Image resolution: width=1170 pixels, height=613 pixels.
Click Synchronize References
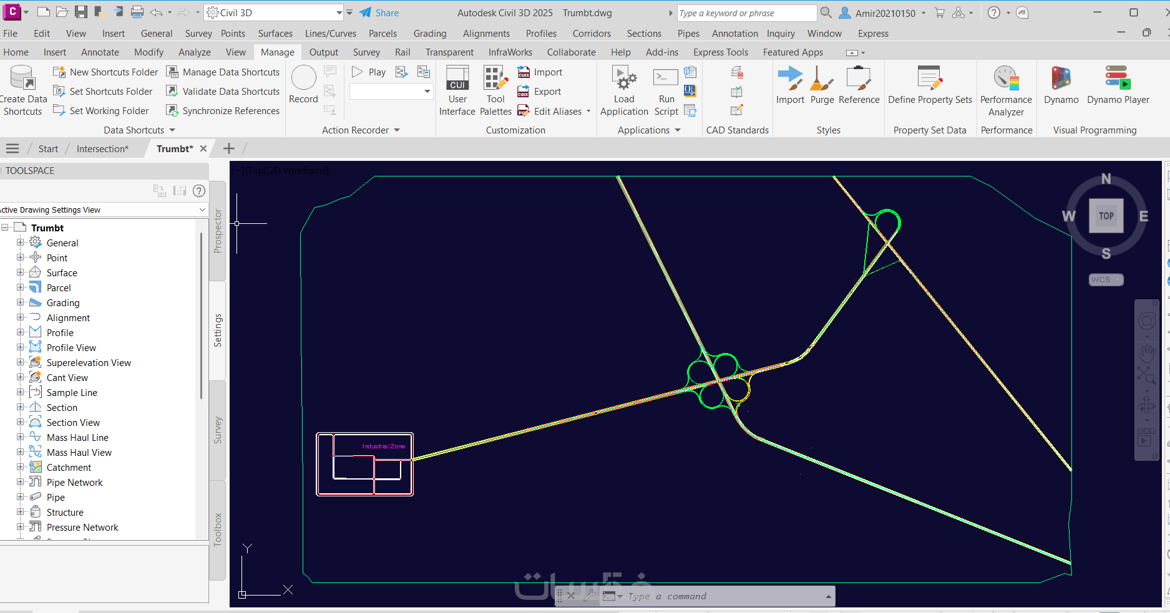(x=223, y=111)
